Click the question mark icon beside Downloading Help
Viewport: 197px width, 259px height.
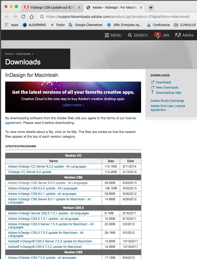coord(152,92)
